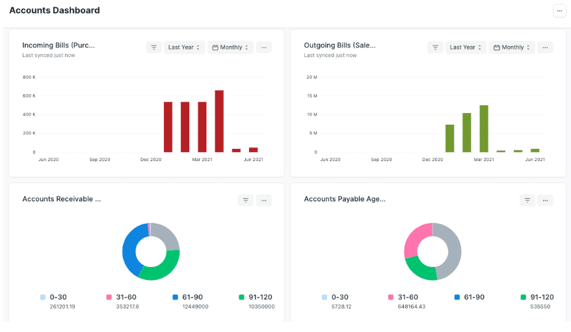Click Mar 2021 label on Incoming Bills axis
Image resolution: width=571 pixels, height=332 pixels.
point(202,159)
